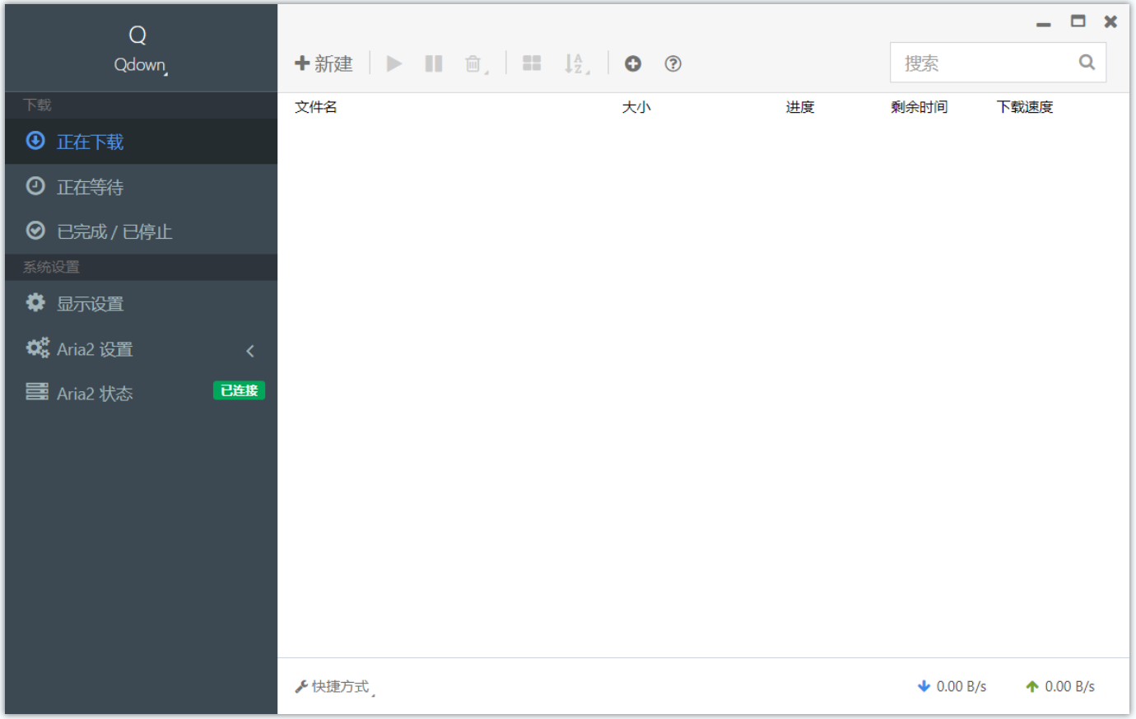1136x719 pixels.
Task: Click the Aria2 状态 server icon
Action: tap(36, 392)
